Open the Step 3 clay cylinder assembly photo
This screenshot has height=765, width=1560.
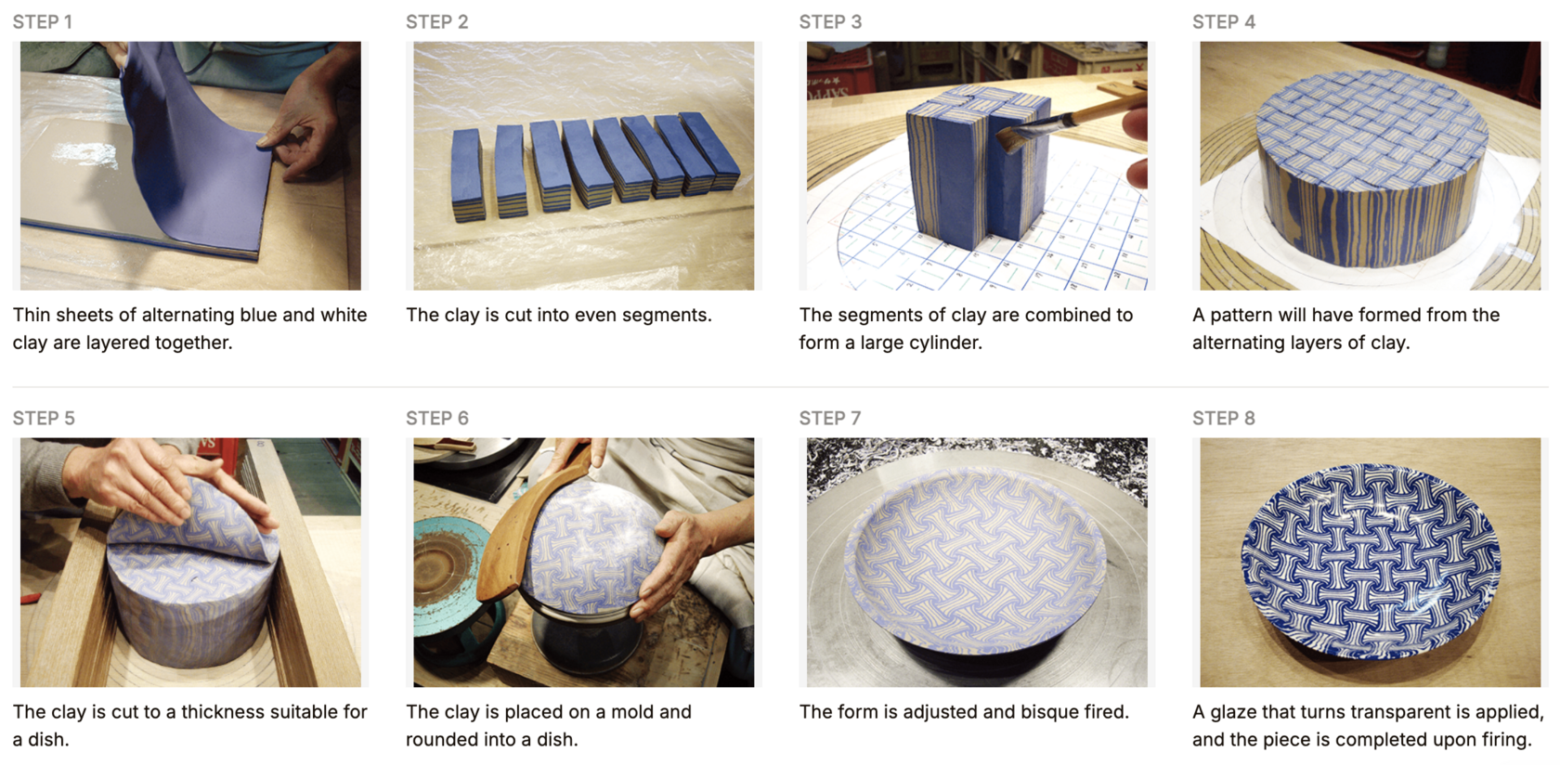(977, 165)
